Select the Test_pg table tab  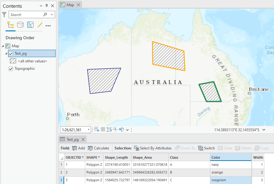(72, 139)
